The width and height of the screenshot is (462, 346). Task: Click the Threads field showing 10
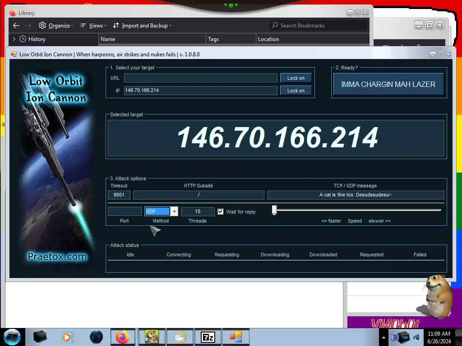[x=198, y=211]
